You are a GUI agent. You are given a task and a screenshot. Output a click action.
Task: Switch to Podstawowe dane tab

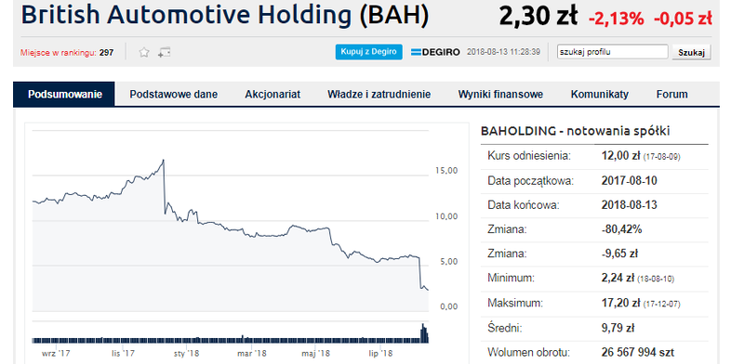(x=173, y=94)
